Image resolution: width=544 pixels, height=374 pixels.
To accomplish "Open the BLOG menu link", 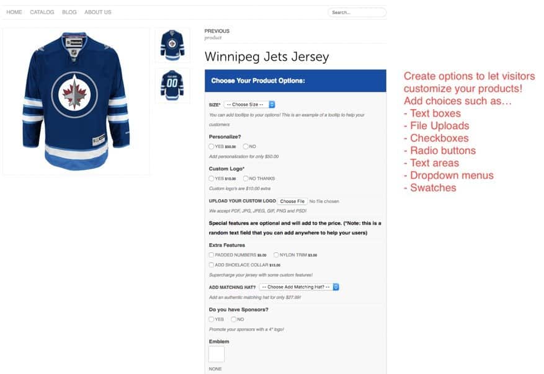I will [x=69, y=12].
